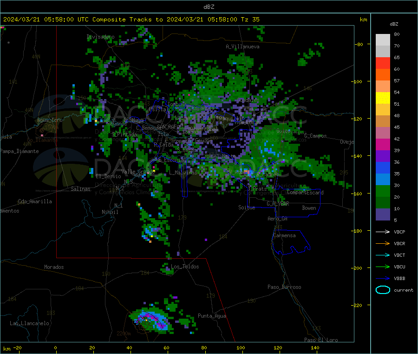Select the 5-10 dBZ purple swatch
Viewport: 418px width, 354px height.
click(383, 214)
